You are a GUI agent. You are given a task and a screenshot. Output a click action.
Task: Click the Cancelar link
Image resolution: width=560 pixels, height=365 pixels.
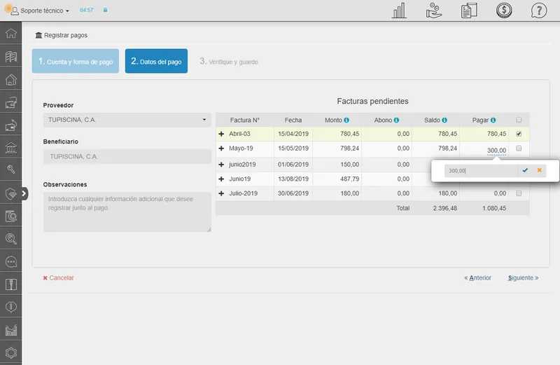58,277
